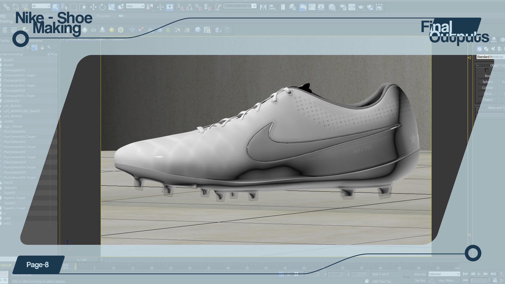Activate the Select and Rotate tool
The width and height of the screenshot is (505, 284).
click(102, 7)
